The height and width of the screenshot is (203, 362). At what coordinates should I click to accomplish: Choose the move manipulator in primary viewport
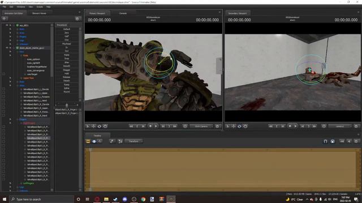[93, 126]
